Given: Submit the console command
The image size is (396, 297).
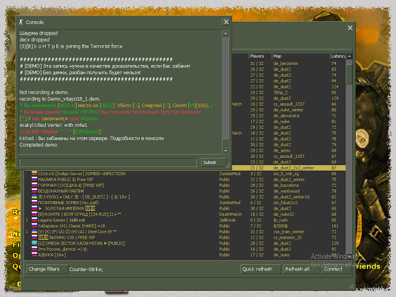Looking at the screenshot, I should [x=213, y=162].
